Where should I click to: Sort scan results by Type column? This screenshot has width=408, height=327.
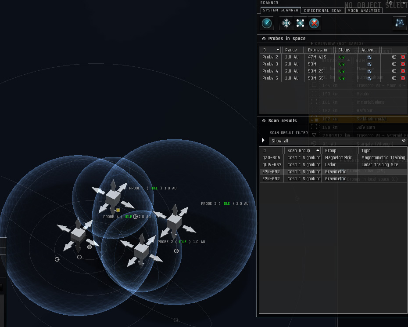(382, 150)
